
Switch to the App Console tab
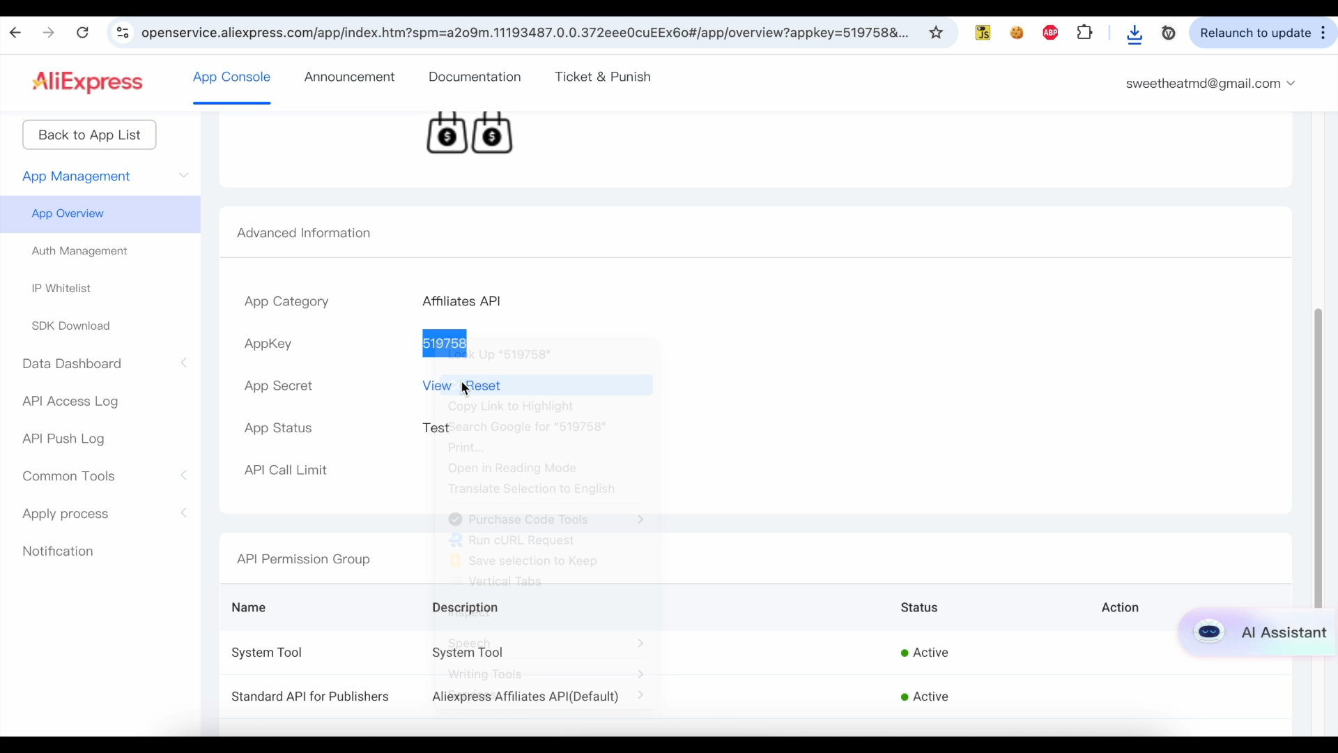point(231,77)
